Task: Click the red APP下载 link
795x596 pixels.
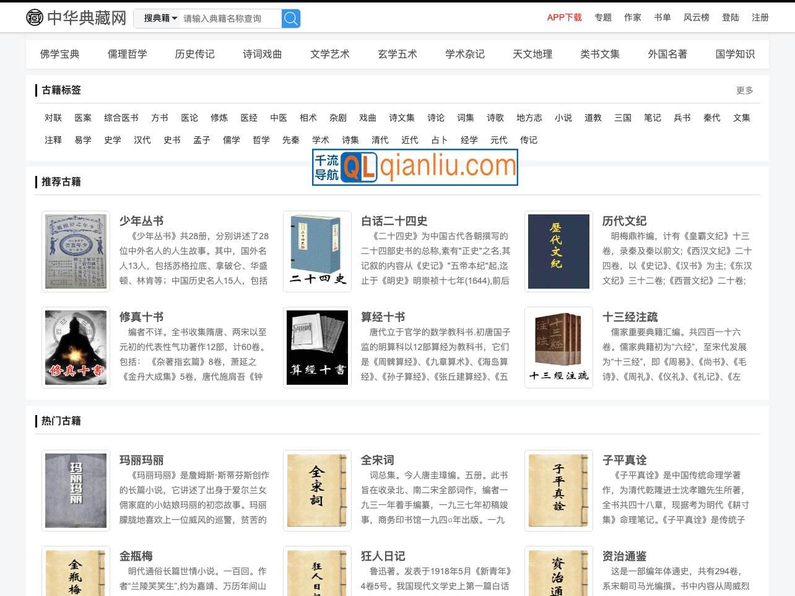Action: pos(564,17)
